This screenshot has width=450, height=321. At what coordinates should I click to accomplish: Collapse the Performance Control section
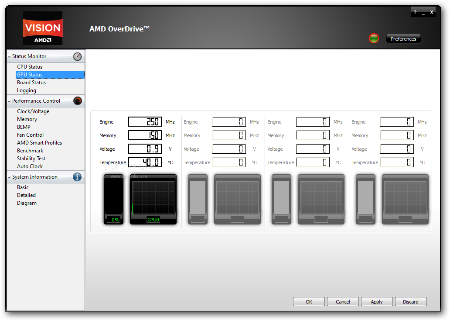[9, 101]
